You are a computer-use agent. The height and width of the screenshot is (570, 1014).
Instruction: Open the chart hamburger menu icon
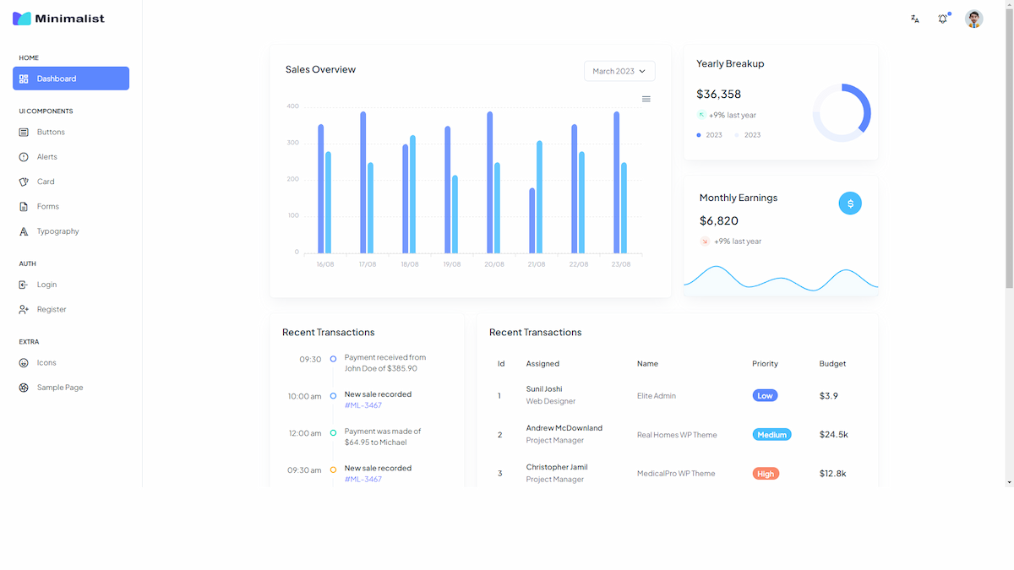coord(646,99)
